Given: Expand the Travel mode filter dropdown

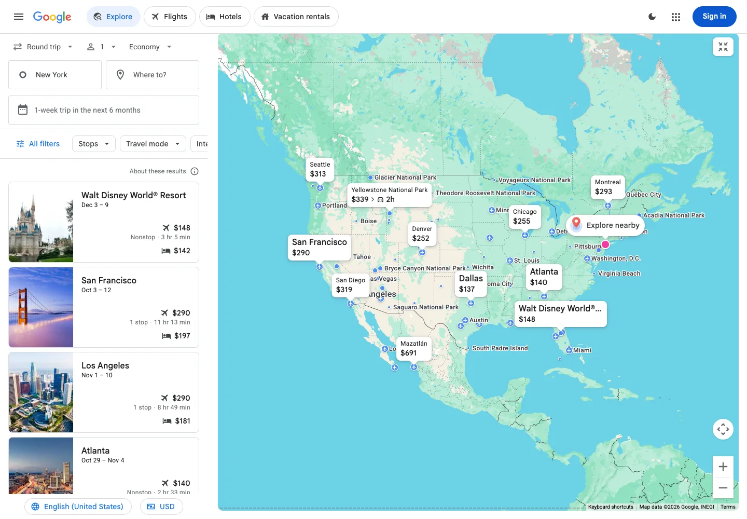Looking at the screenshot, I should pyautogui.click(x=153, y=144).
